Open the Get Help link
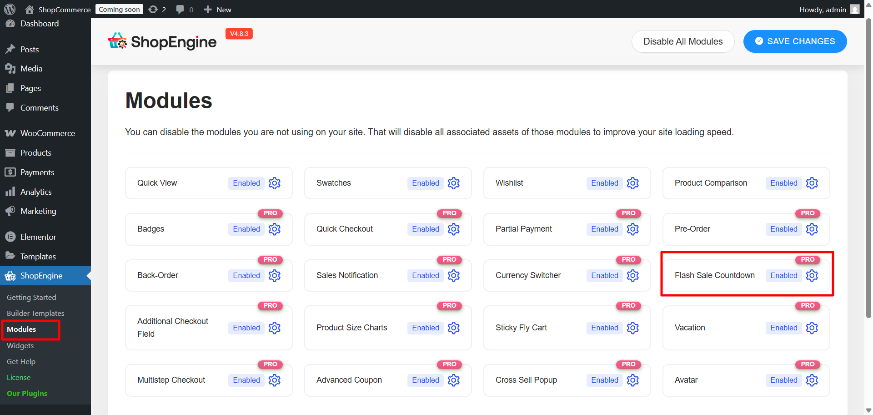Image resolution: width=873 pixels, height=415 pixels. (x=21, y=362)
